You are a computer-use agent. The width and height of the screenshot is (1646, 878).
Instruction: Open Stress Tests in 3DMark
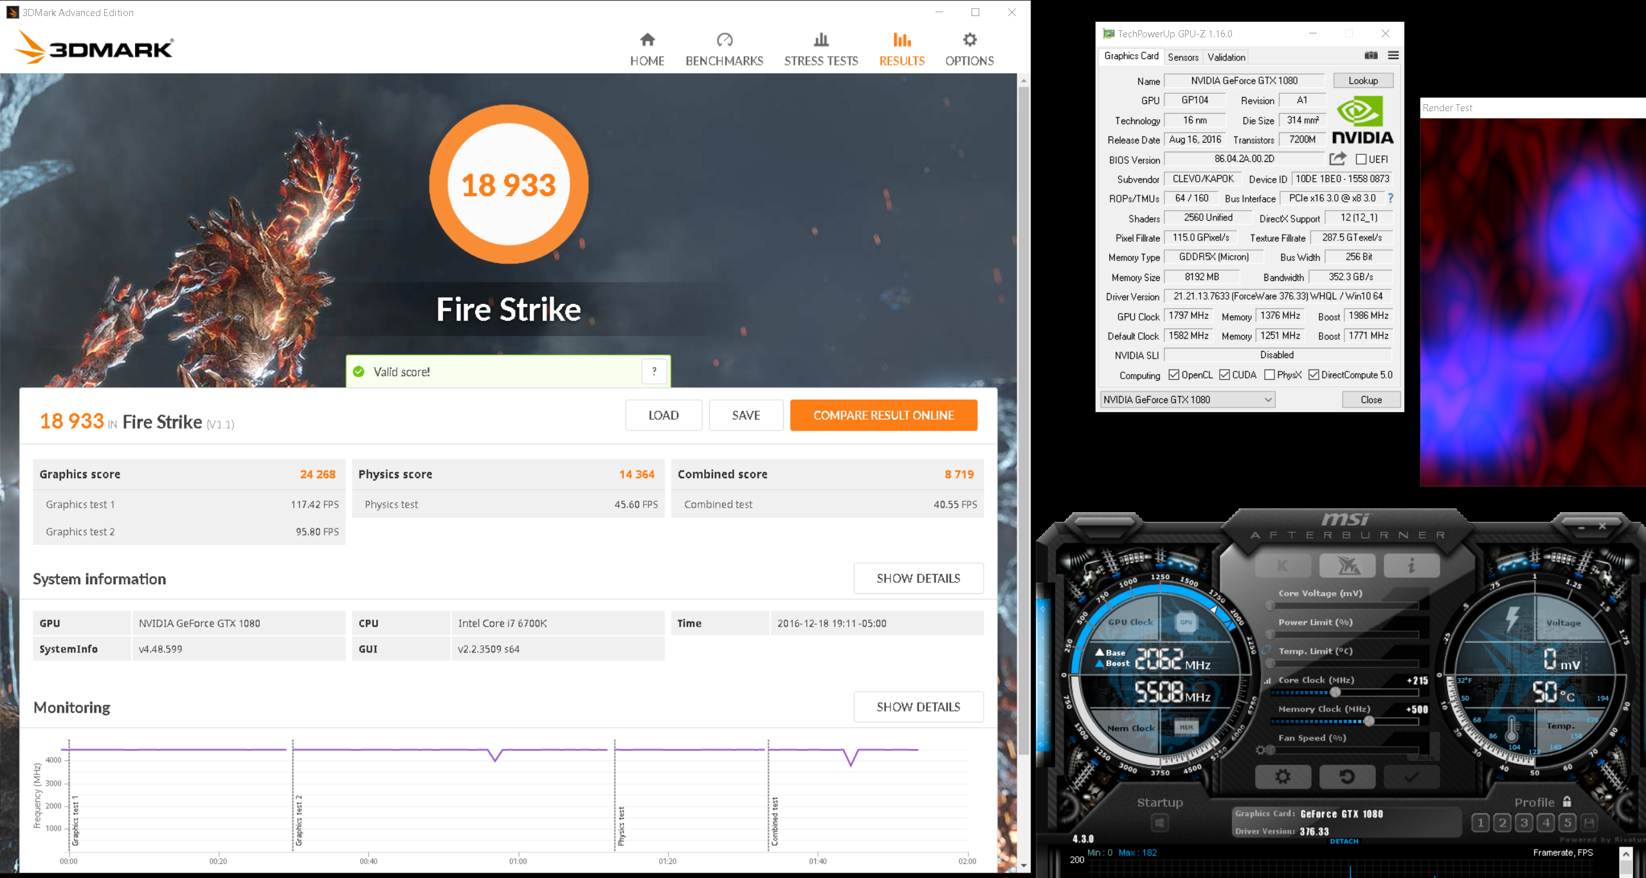(x=821, y=50)
